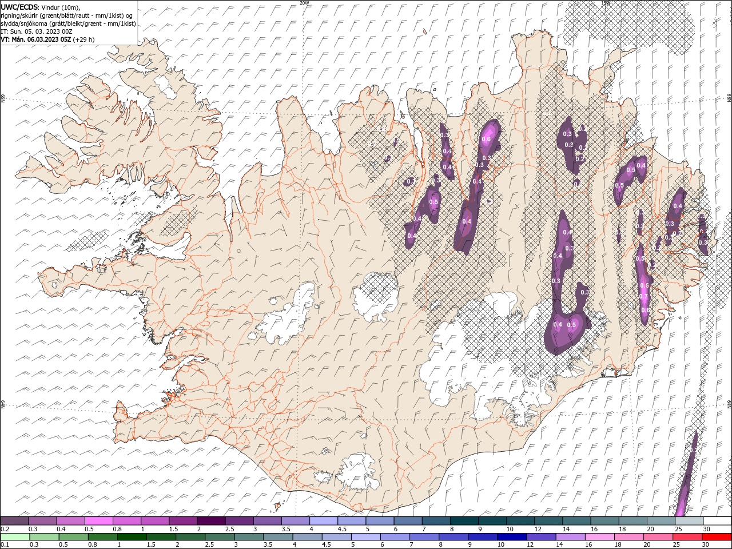Click the 'IT: Sun. 05. 03. 2023 00Z' line

[37, 31]
